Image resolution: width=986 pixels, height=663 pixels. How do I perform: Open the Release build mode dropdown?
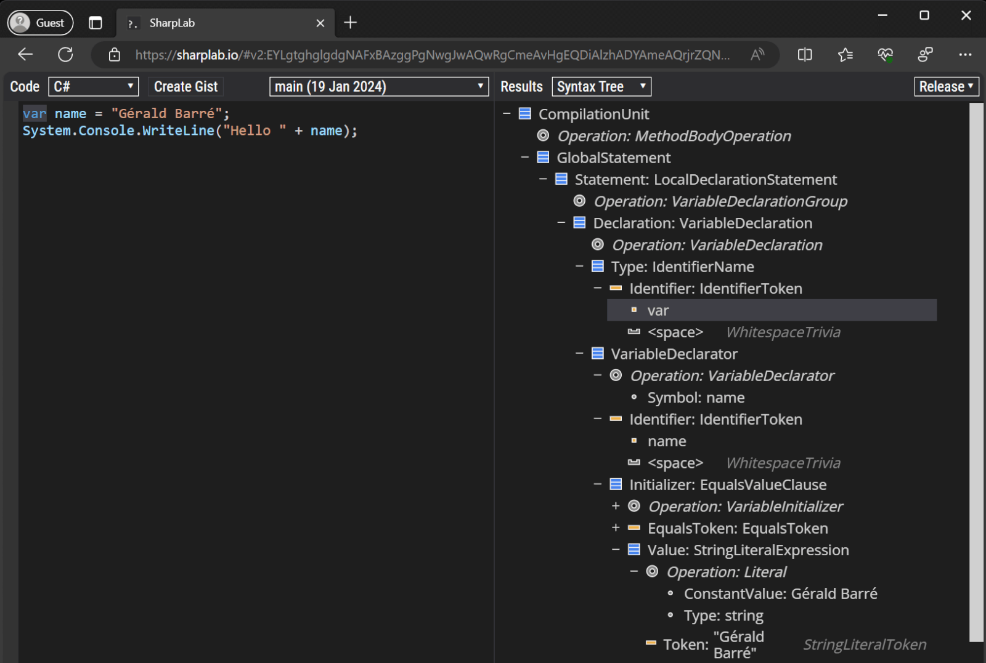click(x=947, y=86)
